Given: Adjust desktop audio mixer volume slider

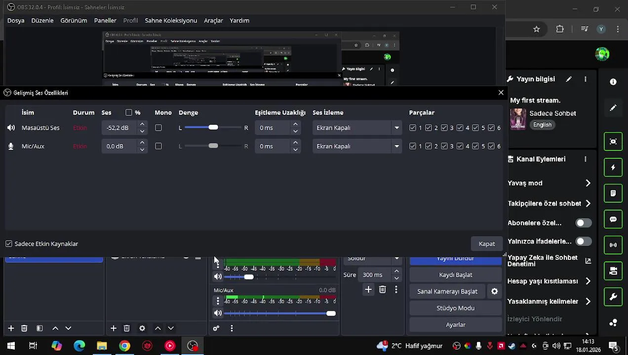Looking at the screenshot, I should (280, 277).
